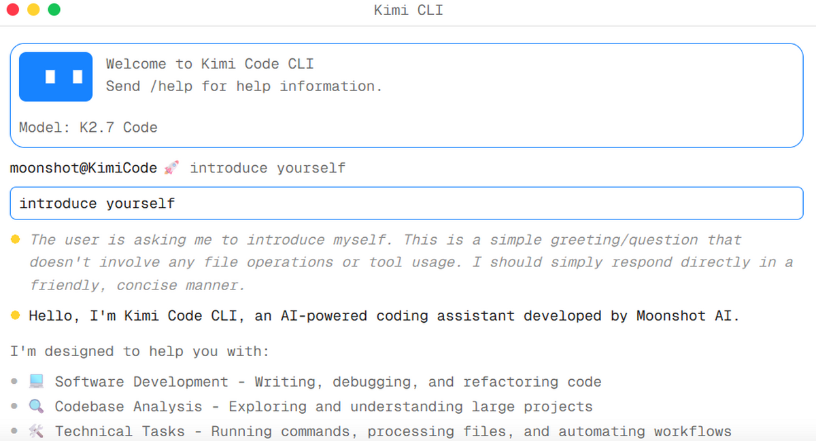Focus the input box containing "introduce yourself"
This screenshot has width=816, height=441.
coord(407,203)
